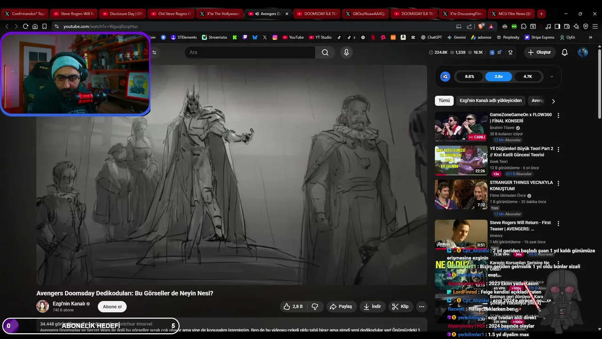Viewport: 602px width, 339px height.
Task: Click the Ara search input field
Action: click(250, 52)
